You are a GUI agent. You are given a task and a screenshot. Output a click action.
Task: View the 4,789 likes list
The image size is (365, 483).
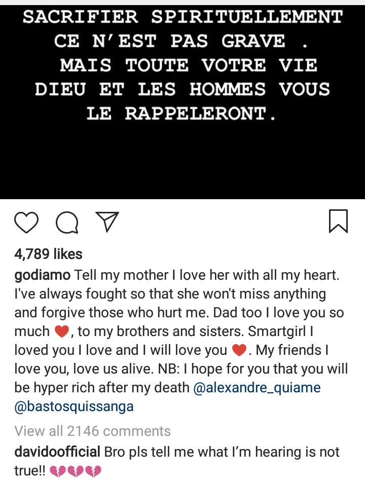pos(48,253)
